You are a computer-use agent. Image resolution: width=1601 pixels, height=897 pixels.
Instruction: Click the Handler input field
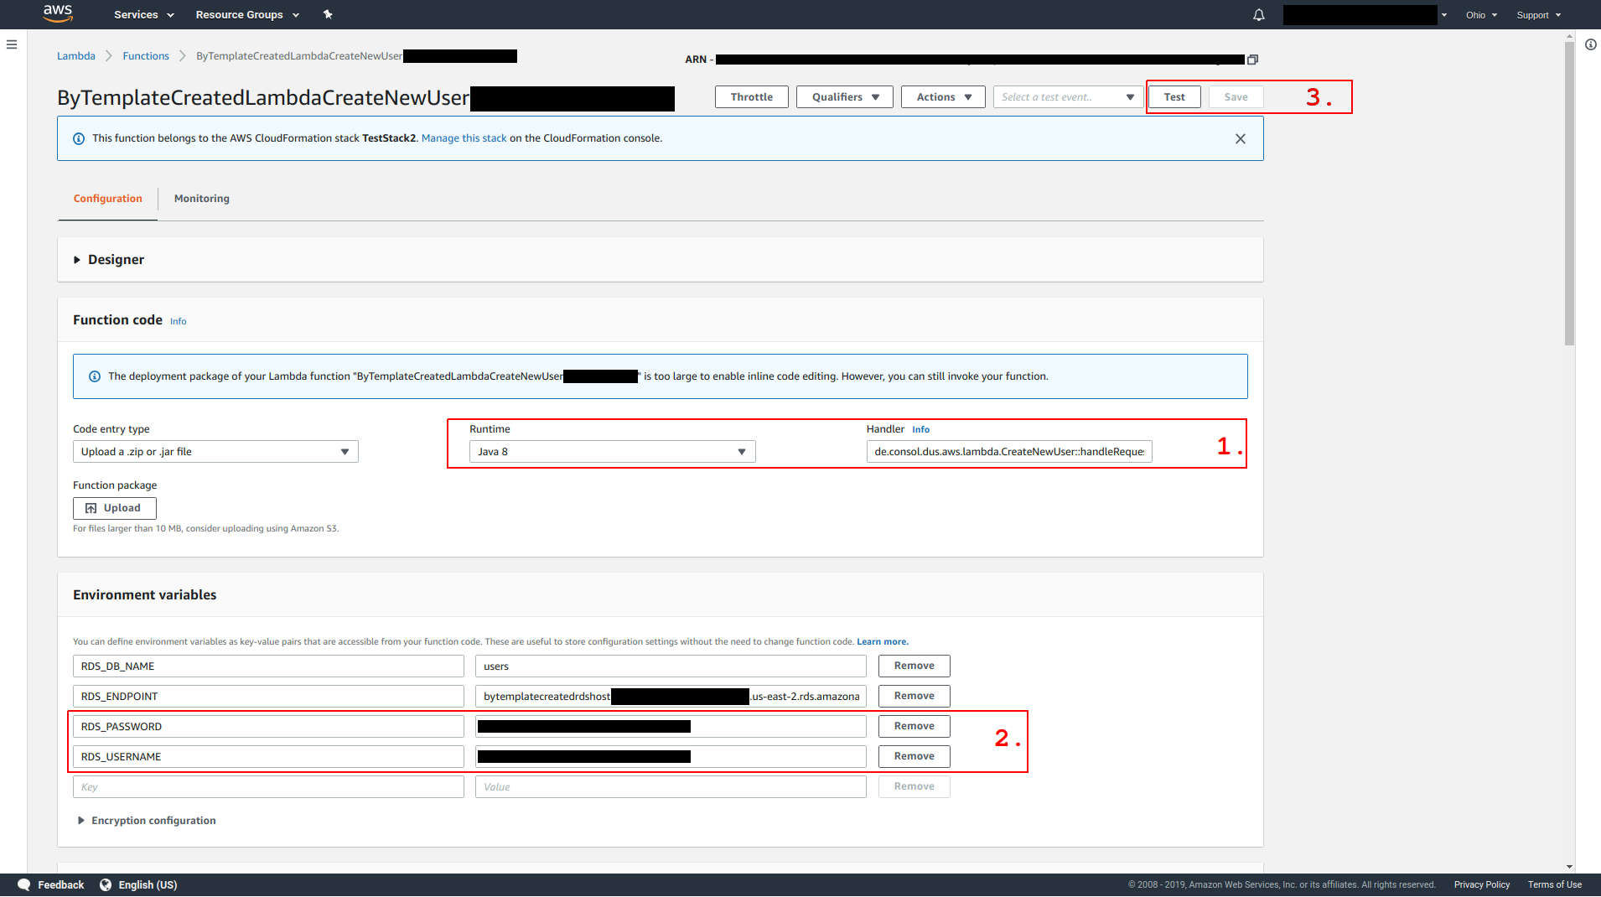1008,452
